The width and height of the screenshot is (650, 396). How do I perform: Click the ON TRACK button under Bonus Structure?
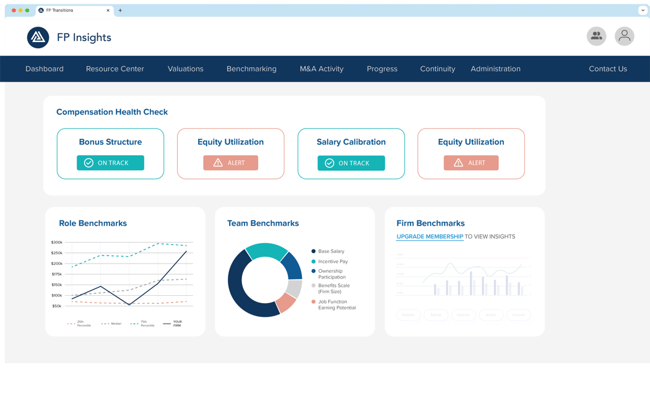coord(110,163)
